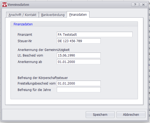This screenshot has width=150, height=123.
Task: Switch to the Anschrift / Kontakt tab
Action: pos(22,15)
